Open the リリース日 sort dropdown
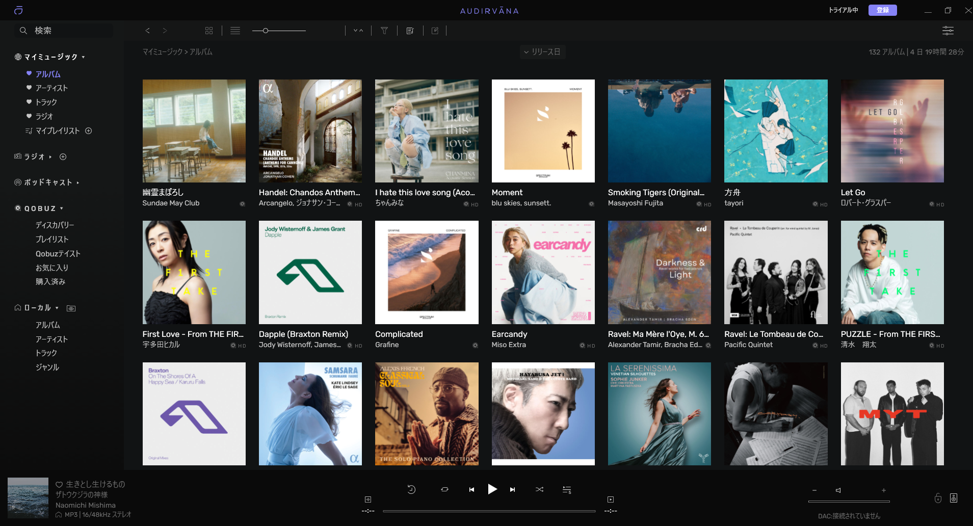This screenshot has height=526, width=973. click(542, 52)
